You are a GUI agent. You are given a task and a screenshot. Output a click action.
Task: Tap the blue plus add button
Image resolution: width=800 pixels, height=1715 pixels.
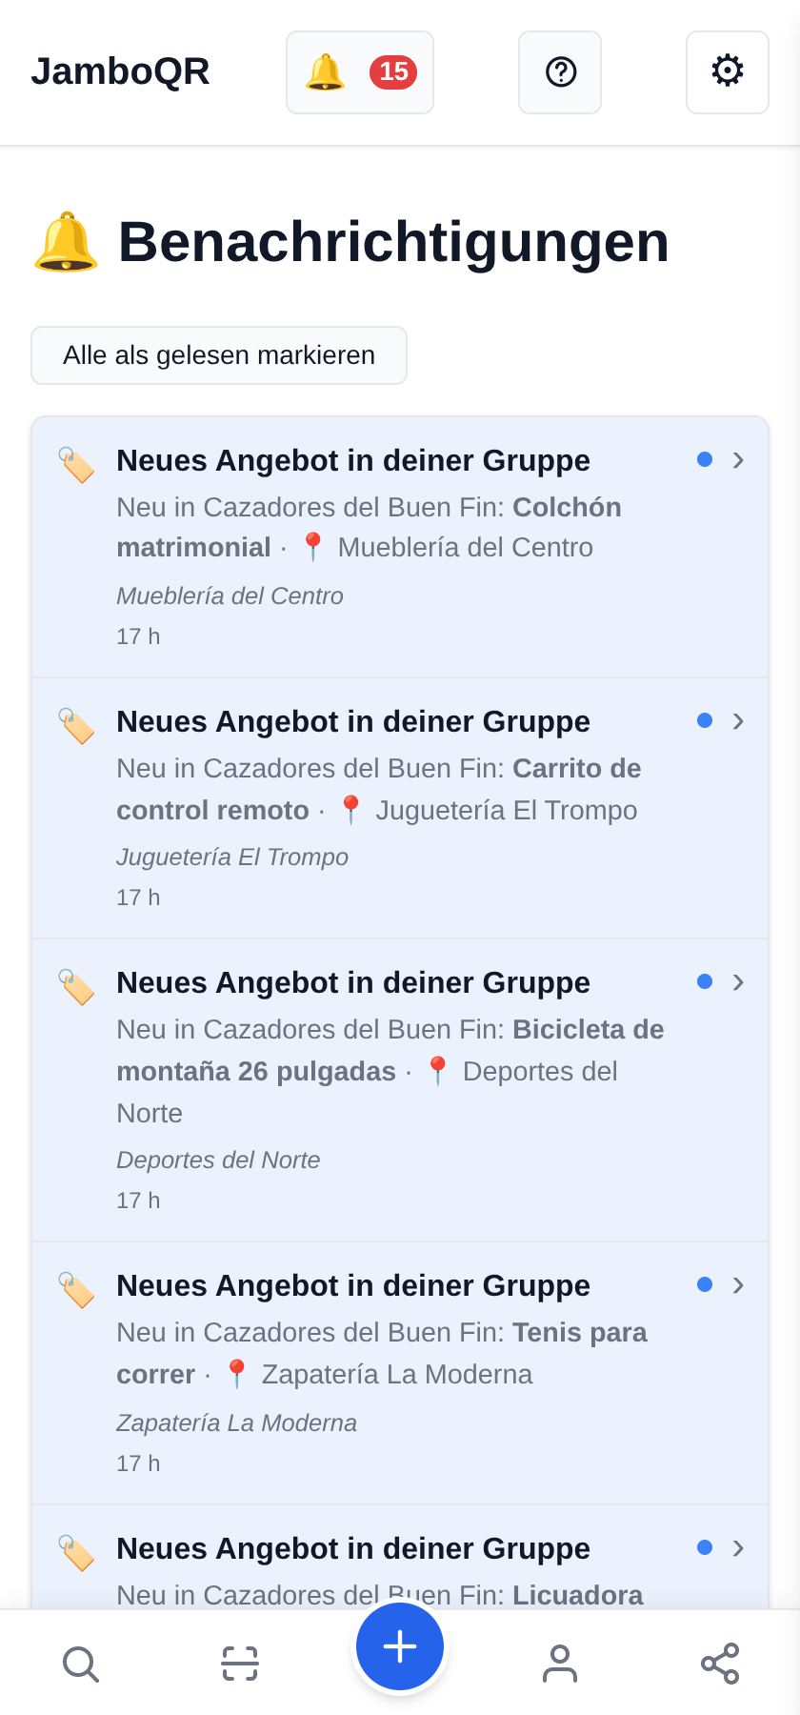(x=400, y=1646)
